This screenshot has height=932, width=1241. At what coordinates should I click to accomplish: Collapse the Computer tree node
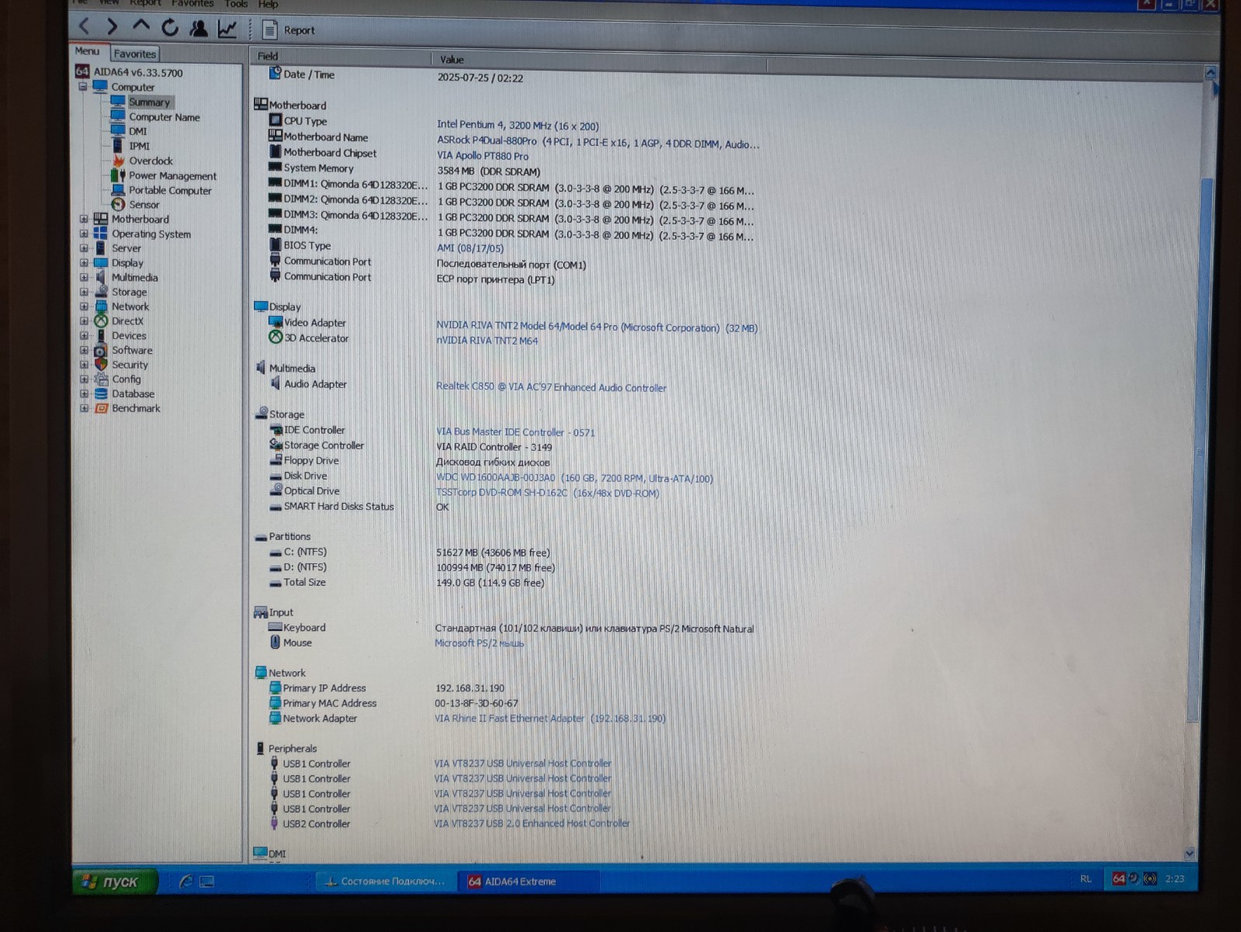(83, 87)
